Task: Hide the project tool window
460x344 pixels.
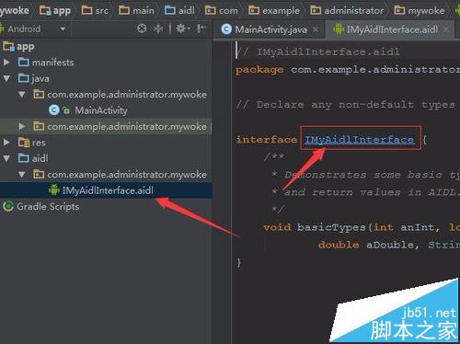Action: [201, 29]
